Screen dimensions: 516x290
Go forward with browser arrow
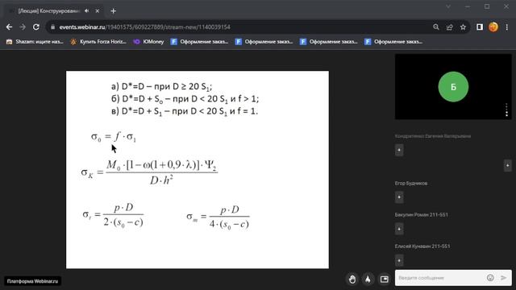point(23,27)
